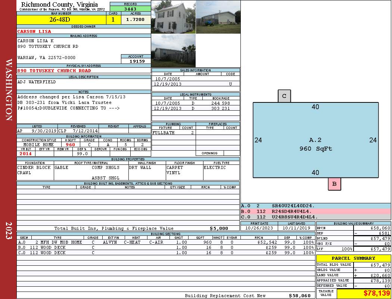The width and height of the screenshot is (392, 299).
Task: Open the photo showing the blue tractor
Action: [x=218, y=17]
